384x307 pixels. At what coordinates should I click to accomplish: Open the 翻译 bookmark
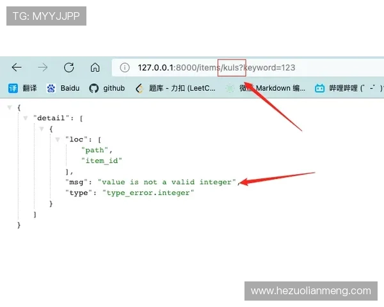point(22,88)
